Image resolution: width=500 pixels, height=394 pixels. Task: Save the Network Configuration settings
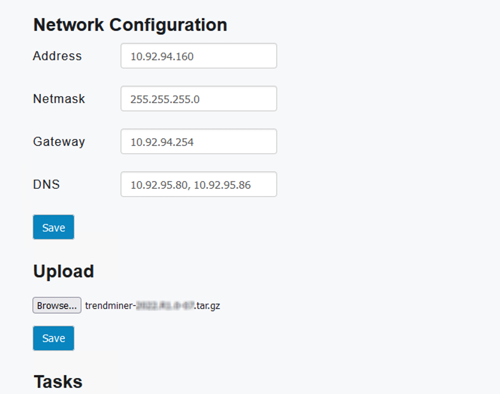tap(53, 227)
